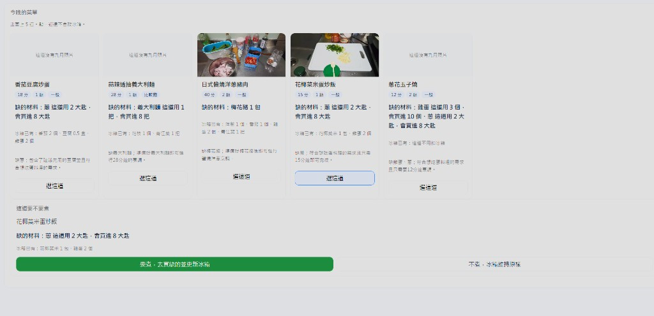Screen dimensions: 654x316
Task: Click 選這道 under 日式醬燒洋蔥豬肉
Action: pyautogui.click(x=241, y=176)
